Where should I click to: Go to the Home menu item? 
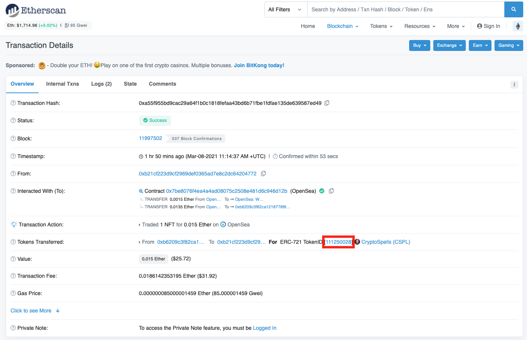308,26
